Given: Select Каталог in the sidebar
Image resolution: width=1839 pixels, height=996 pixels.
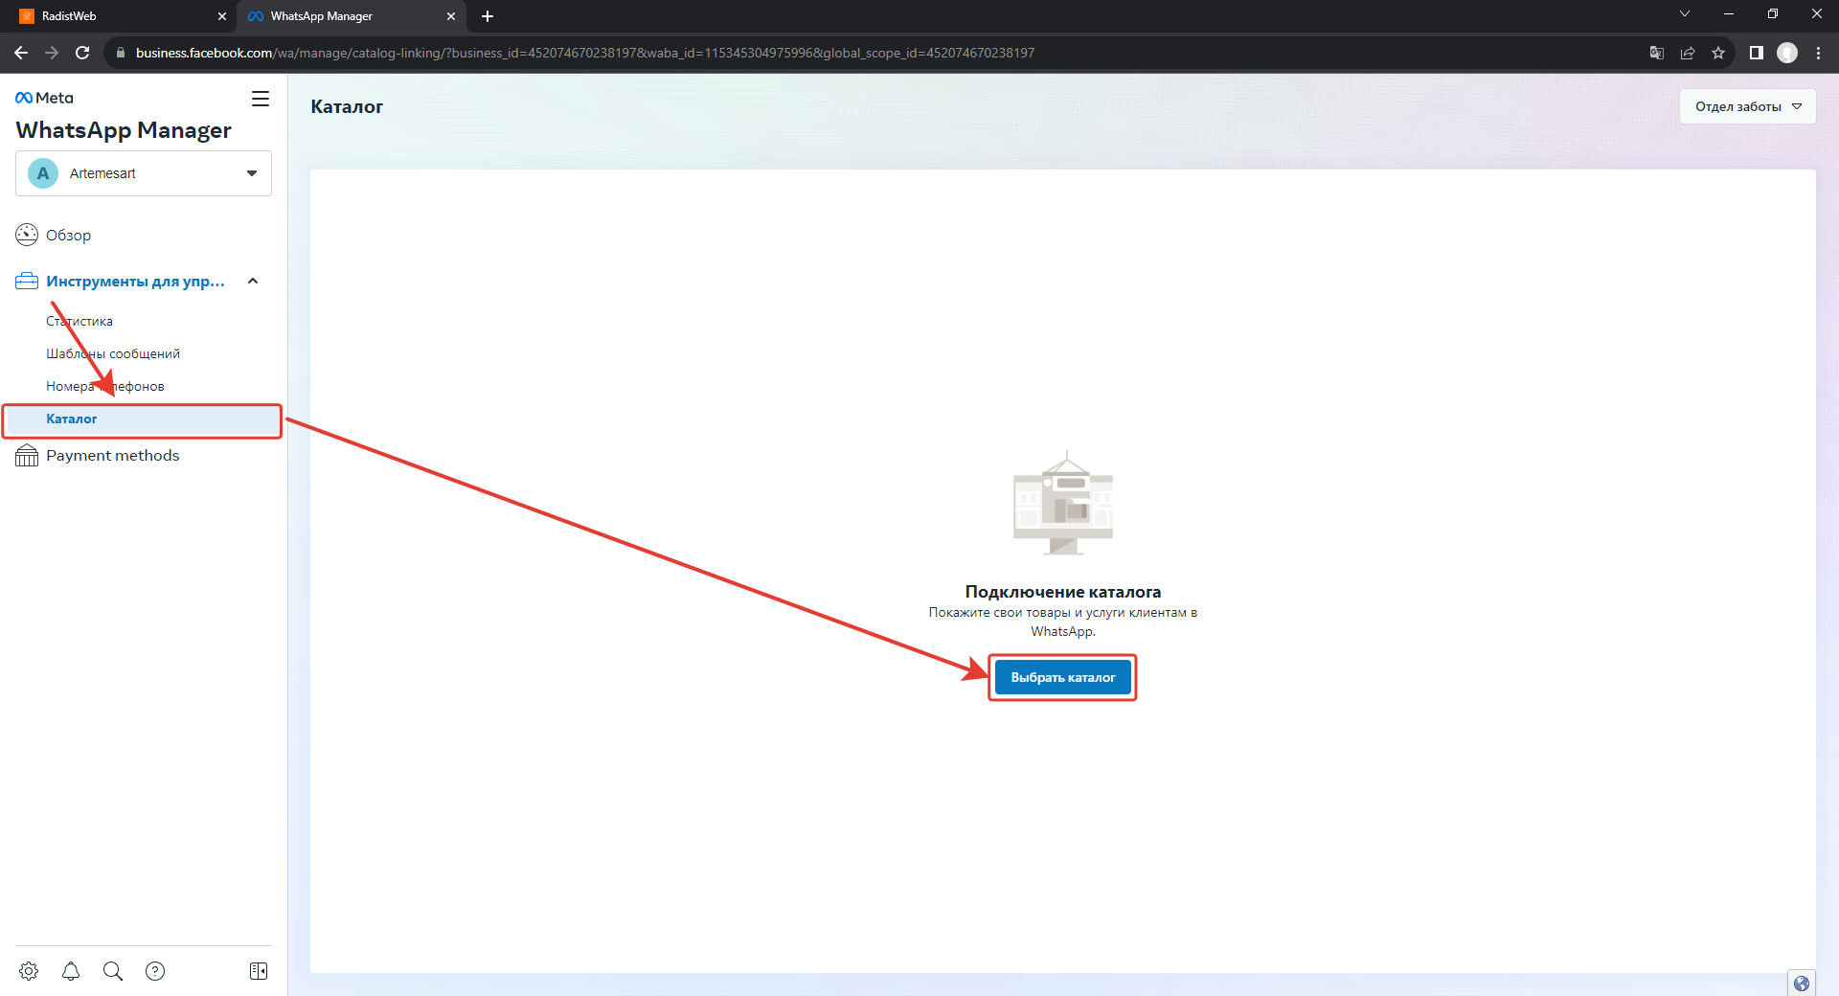Looking at the screenshot, I should coord(143,419).
